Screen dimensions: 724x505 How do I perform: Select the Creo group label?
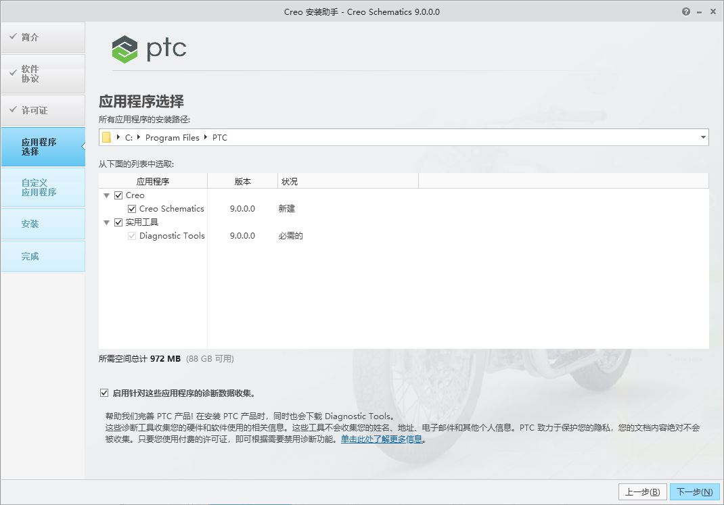point(135,195)
